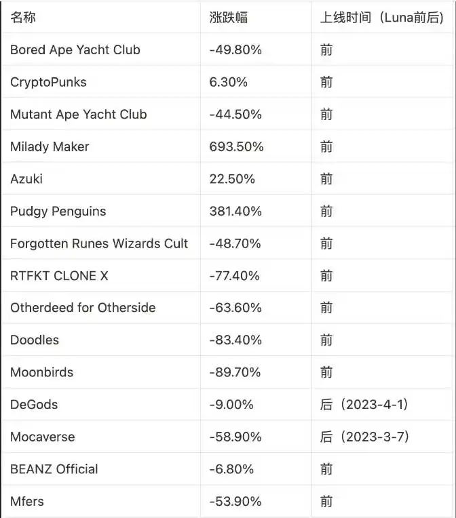Click Mocaverse launch date 后 (2023-3-7)
This screenshot has width=456, height=518.
pyautogui.click(x=365, y=437)
